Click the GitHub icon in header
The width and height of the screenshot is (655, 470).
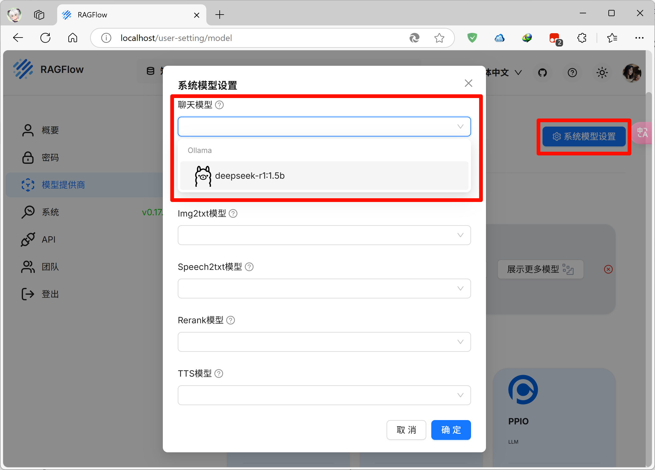pos(542,73)
